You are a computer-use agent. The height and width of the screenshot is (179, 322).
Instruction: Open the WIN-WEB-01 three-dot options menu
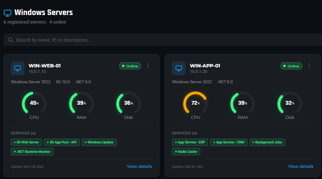148,66
